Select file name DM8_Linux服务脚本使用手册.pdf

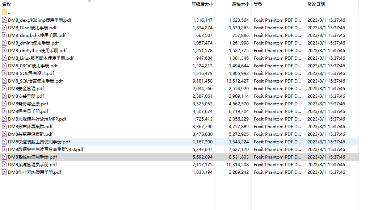pos(41,58)
